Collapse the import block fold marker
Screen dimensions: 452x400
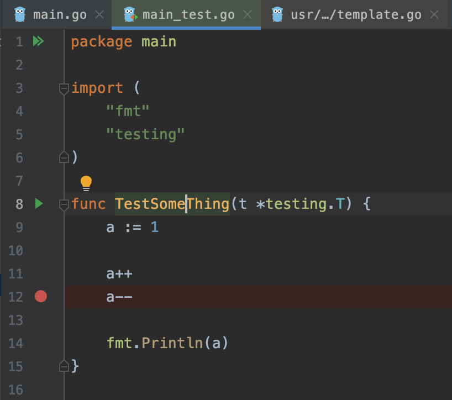point(64,88)
